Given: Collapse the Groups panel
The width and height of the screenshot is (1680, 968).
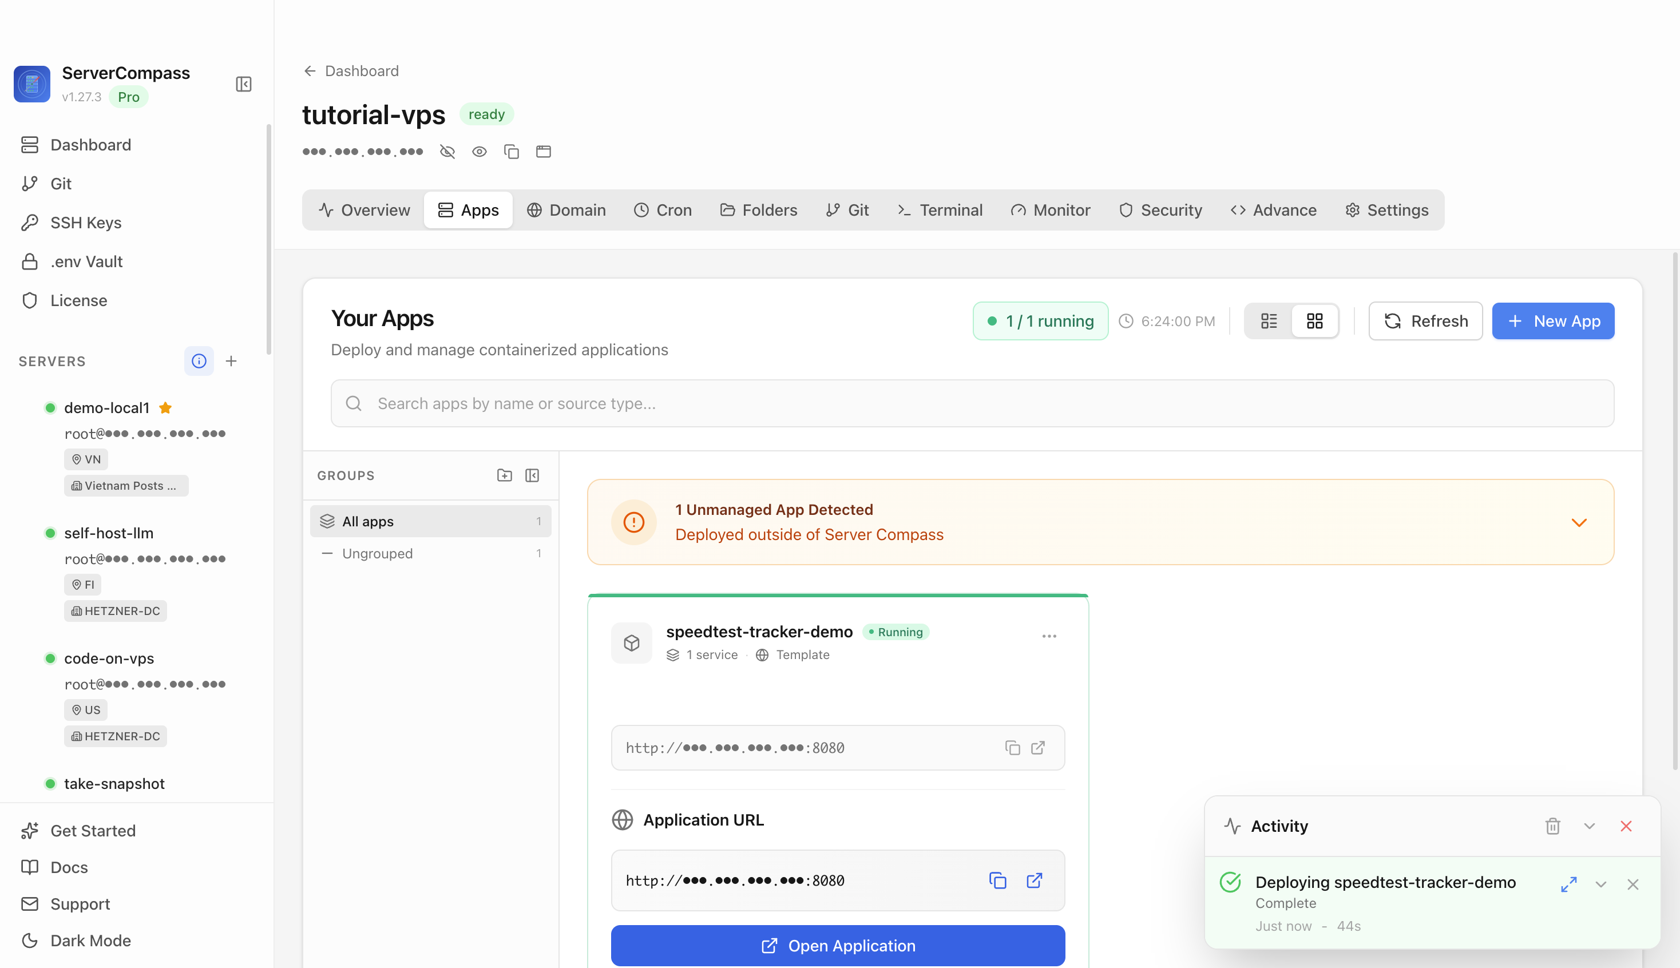Looking at the screenshot, I should pos(533,475).
